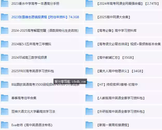Open folder name 【HT】终极密押3套卷-初高中
Viewport: 162px width, 130px height.
point(117,85)
